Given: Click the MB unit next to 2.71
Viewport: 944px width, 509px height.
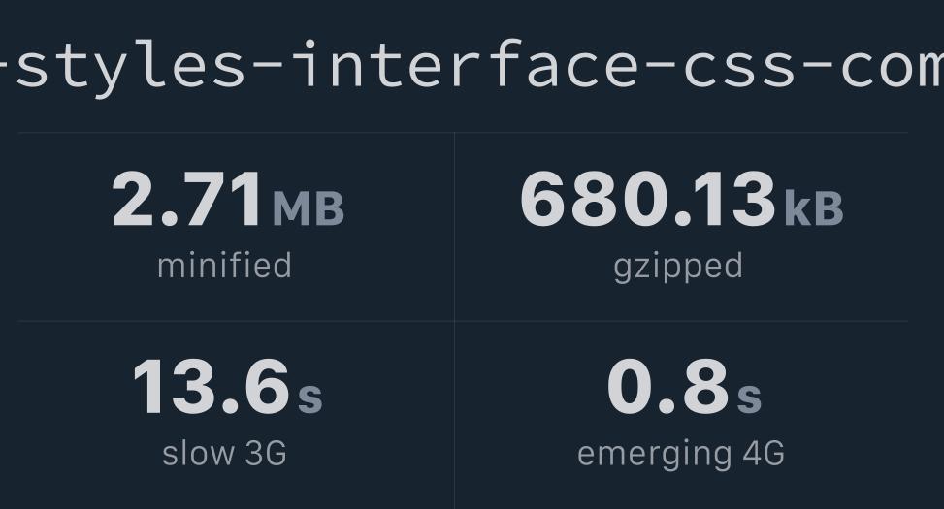Looking at the screenshot, I should (x=308, y=209).
